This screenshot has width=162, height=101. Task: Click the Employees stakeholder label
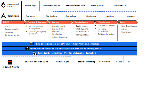91,16
